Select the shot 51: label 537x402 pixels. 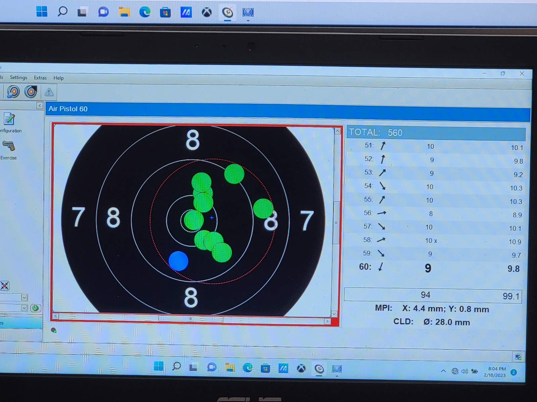(x=369, y=145)
